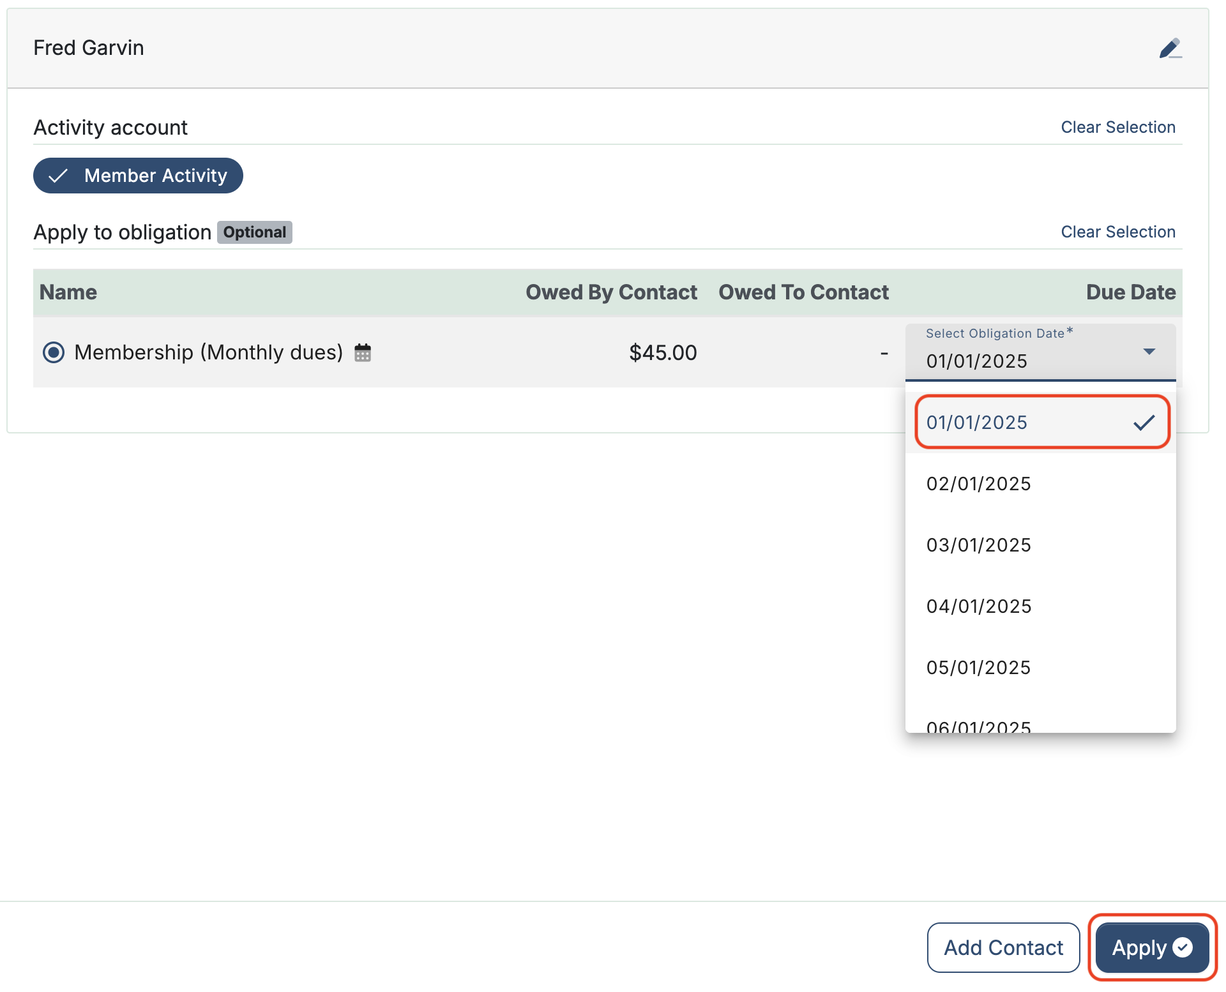Click the Due Date column header

click(1130, 292)
